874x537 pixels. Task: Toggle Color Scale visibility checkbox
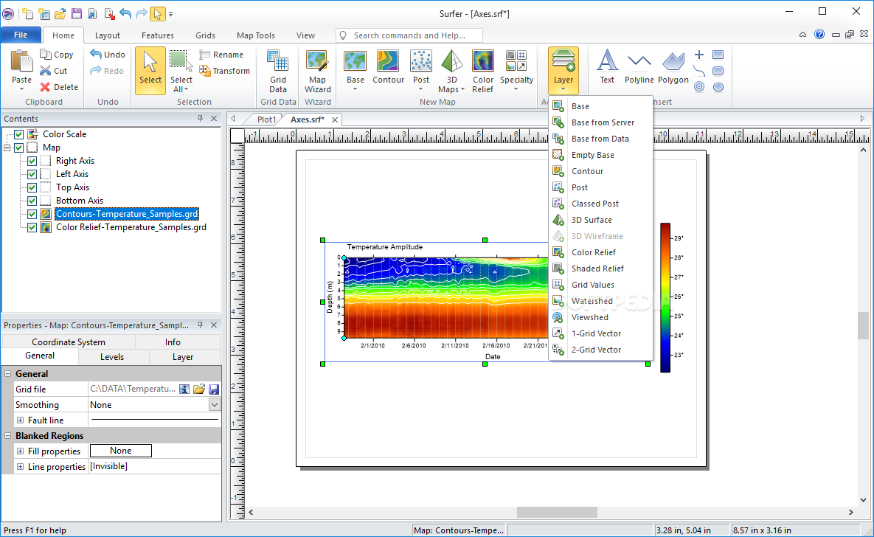point(19,134)
